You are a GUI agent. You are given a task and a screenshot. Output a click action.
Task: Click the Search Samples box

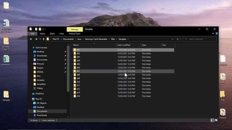199,39
